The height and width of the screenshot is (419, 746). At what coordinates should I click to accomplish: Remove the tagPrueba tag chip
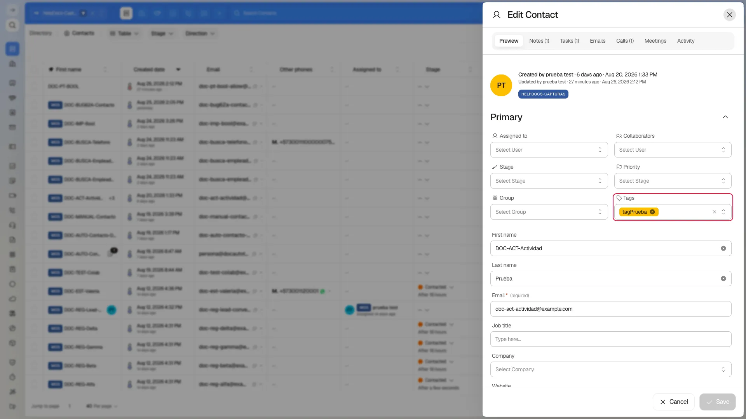[652, 212]
